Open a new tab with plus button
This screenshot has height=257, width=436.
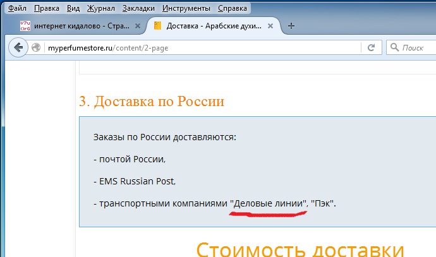click(x=291, y=26)
